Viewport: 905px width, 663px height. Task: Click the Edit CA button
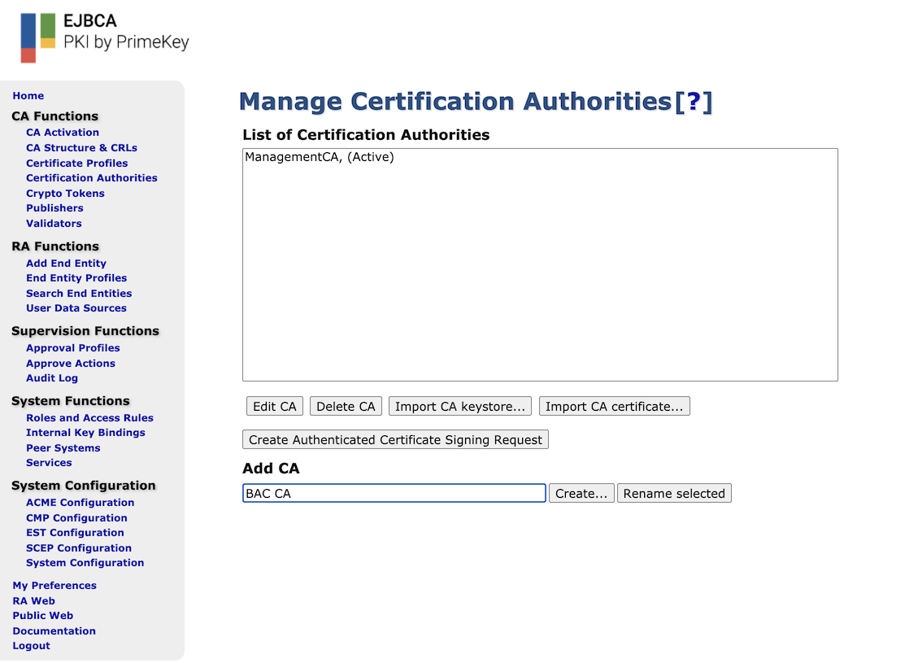[x=275, y=407]
